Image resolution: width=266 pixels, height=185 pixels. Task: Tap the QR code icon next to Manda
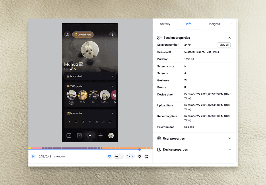81,64
